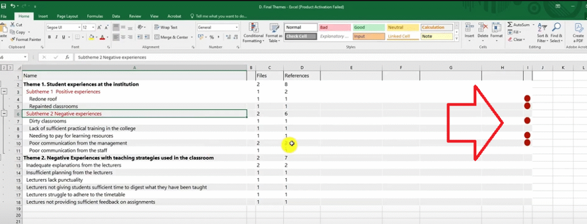Open Find & Select menu
The width and height of the screenshot is (587, 224).
click(x=556, y=33)
